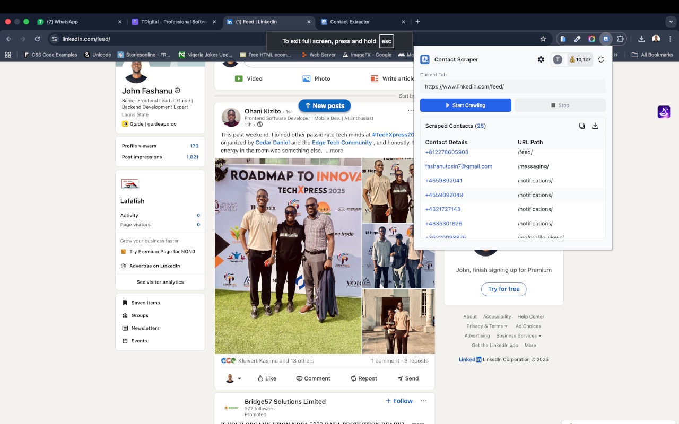The width and height of the screenshot is (679, 424).
Task: View site information icon beside the address
Action: point(54,39)
